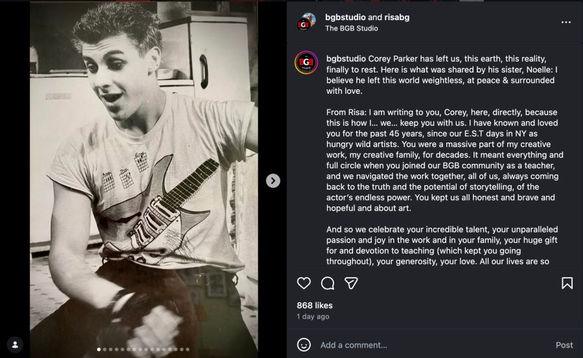The height and width of the screenshot is (358, 583).
Task: Open risabg profile link in header
Action: (x=396, y=17)
